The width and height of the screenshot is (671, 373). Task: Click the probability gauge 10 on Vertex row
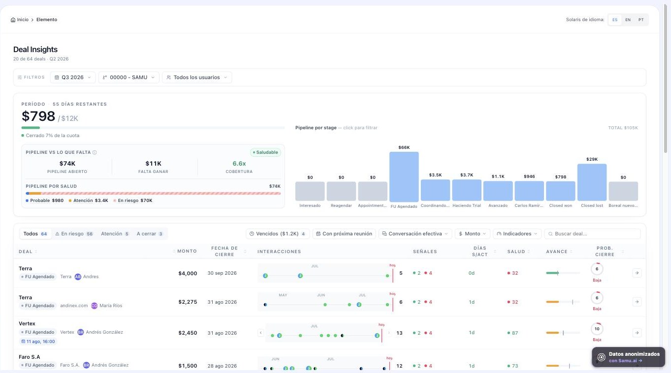[x=597, y=329]
